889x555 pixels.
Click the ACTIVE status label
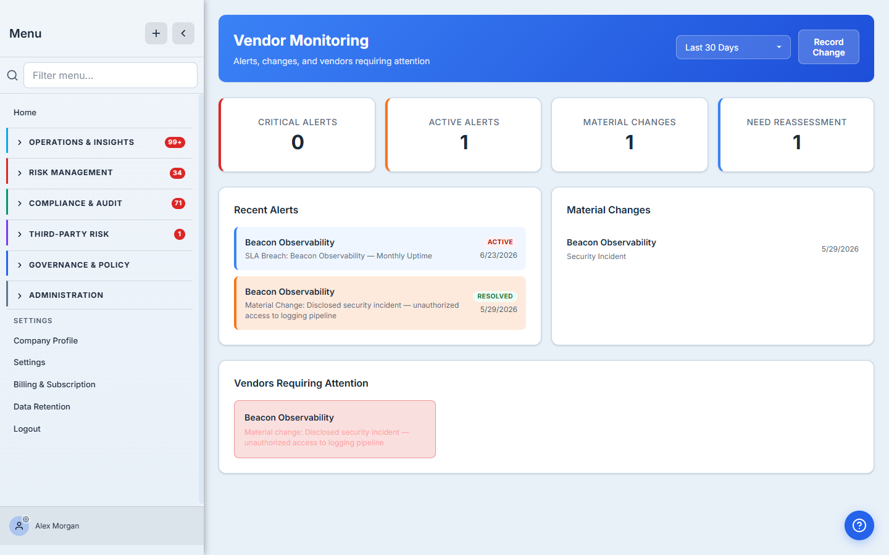point(500,242)
